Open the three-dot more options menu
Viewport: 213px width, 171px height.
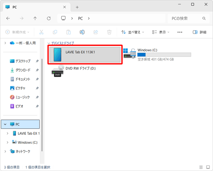tap(180, 32)
